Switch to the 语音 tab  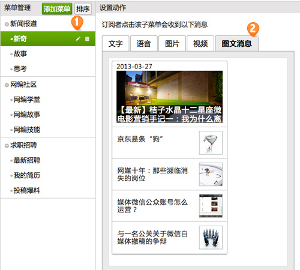pos(144,43)
